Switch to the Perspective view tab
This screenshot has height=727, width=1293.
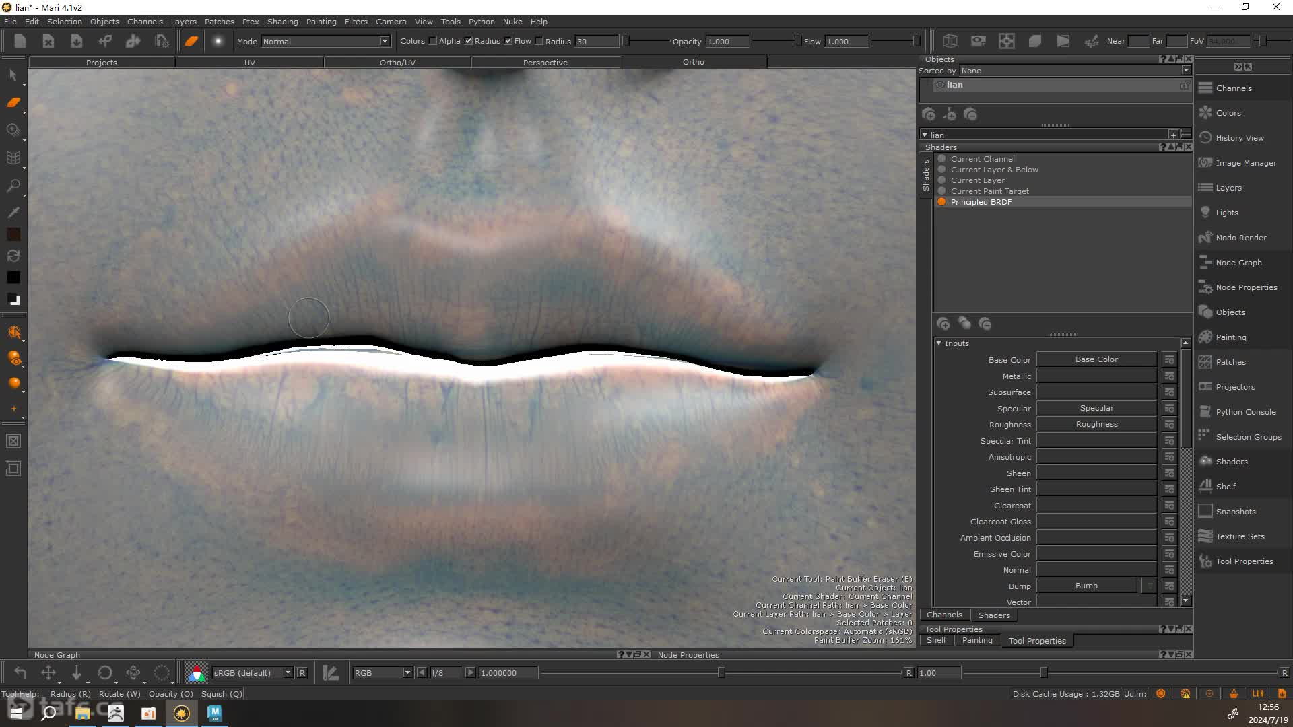(545, 62)
